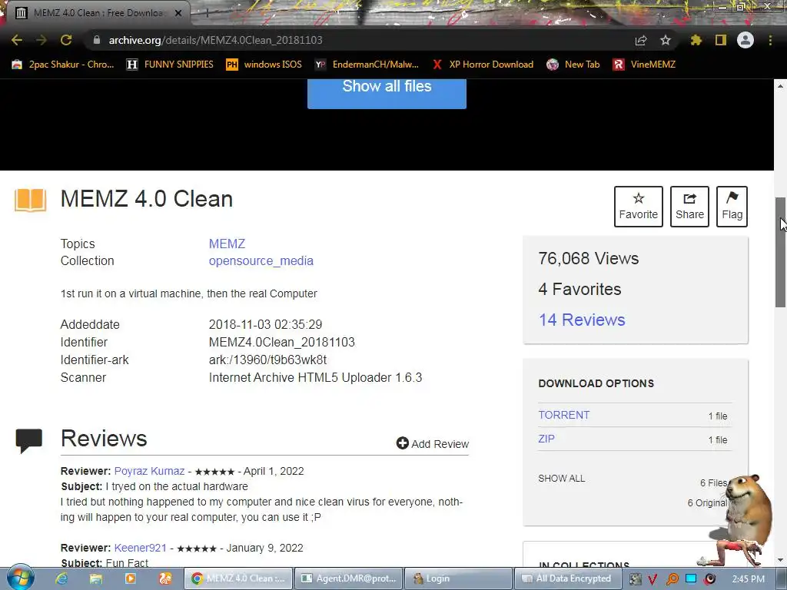Click the scrollbar up arrow
The image size is (787, 590).
(x=781, y=86)
